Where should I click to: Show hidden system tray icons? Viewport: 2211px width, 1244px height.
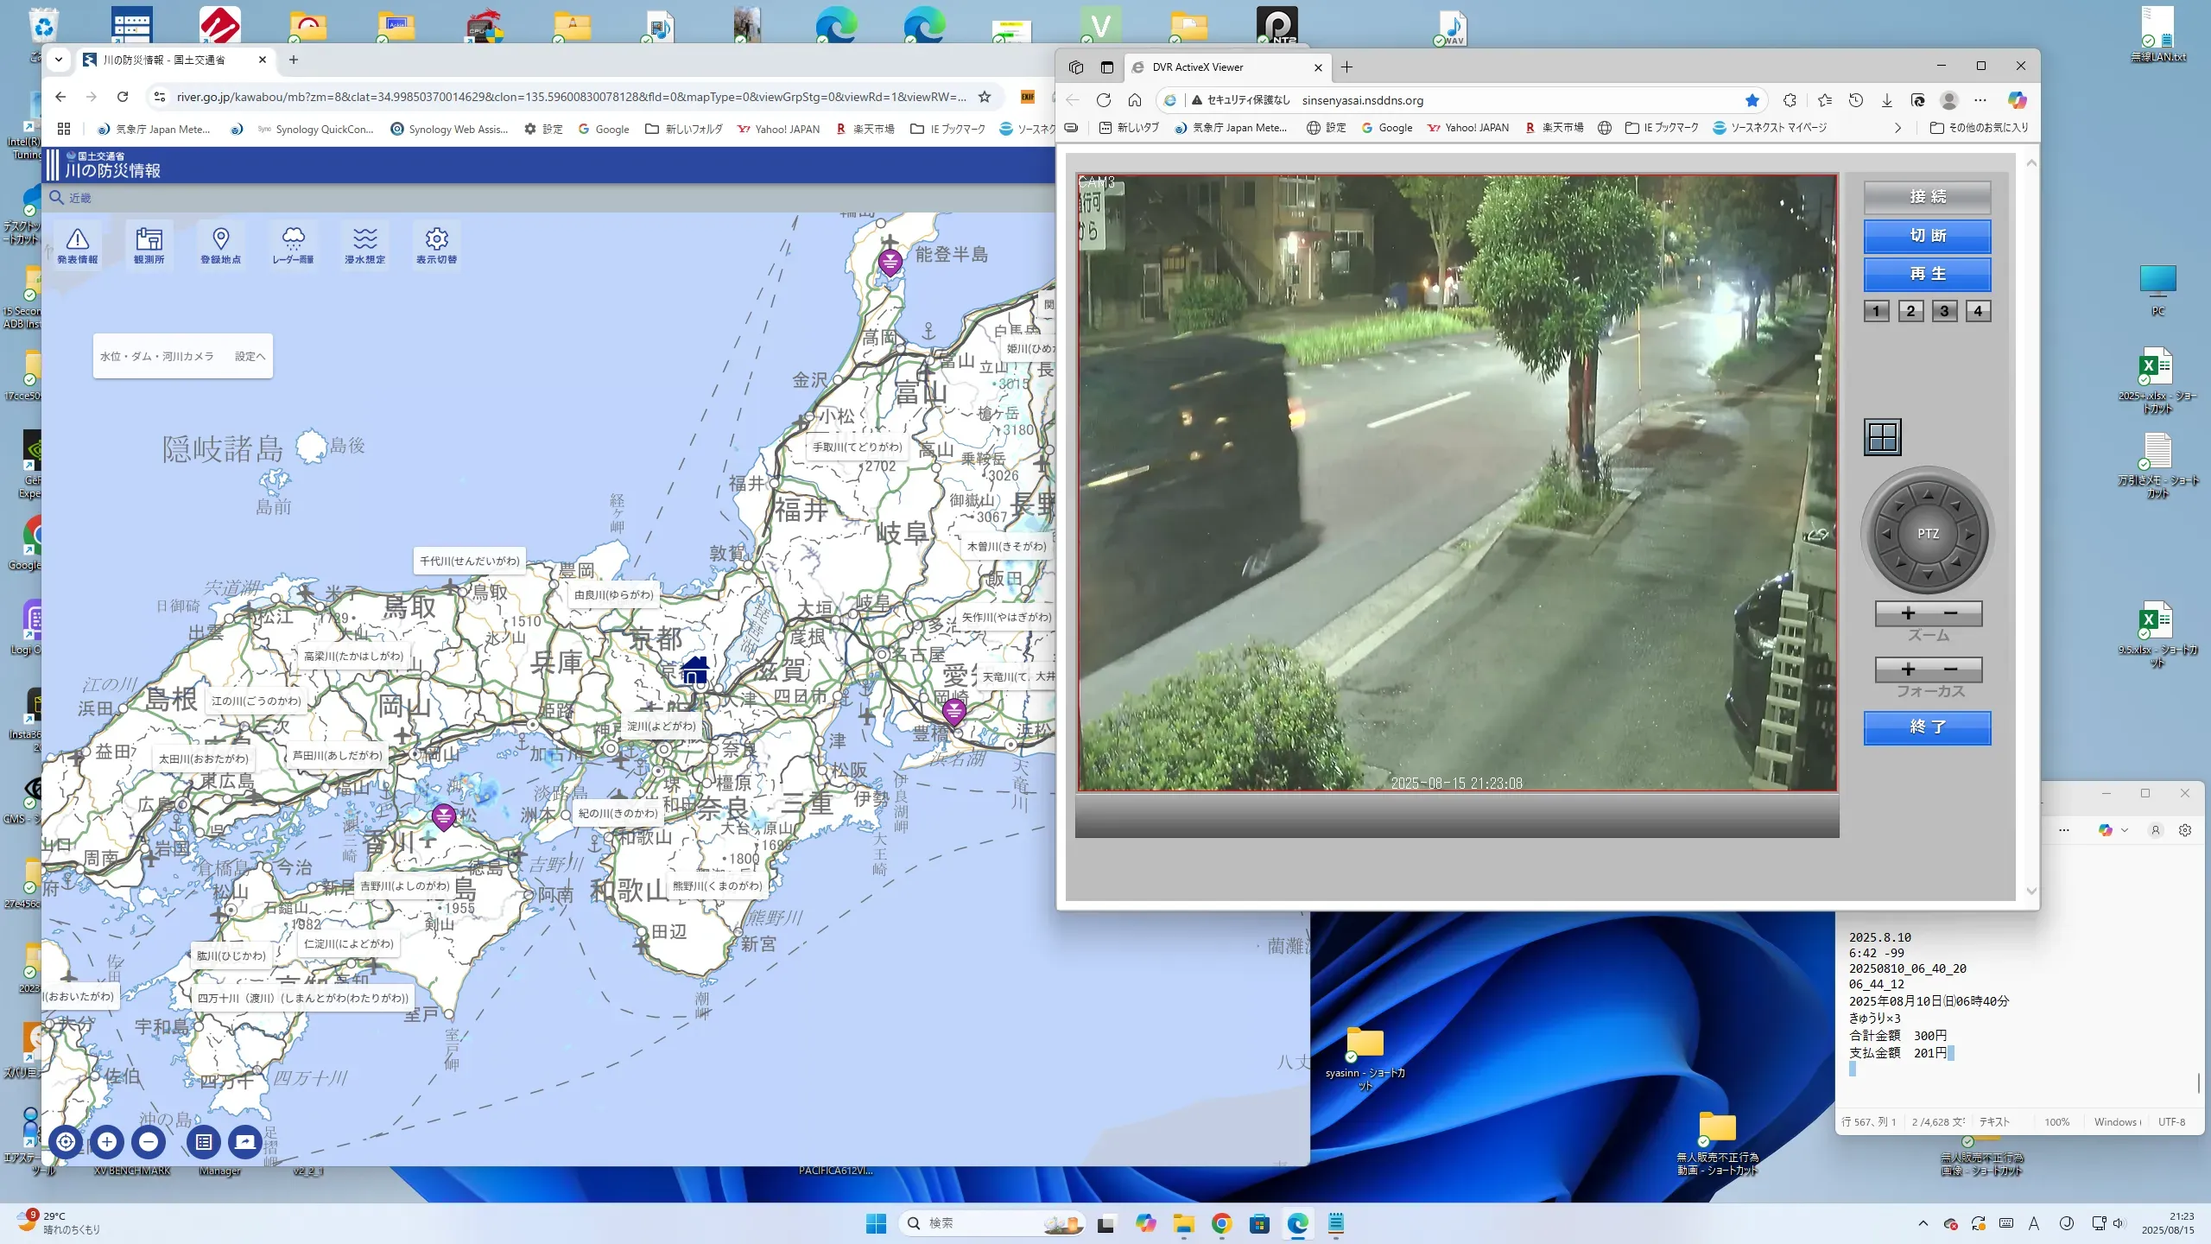click(1923, 1223)
